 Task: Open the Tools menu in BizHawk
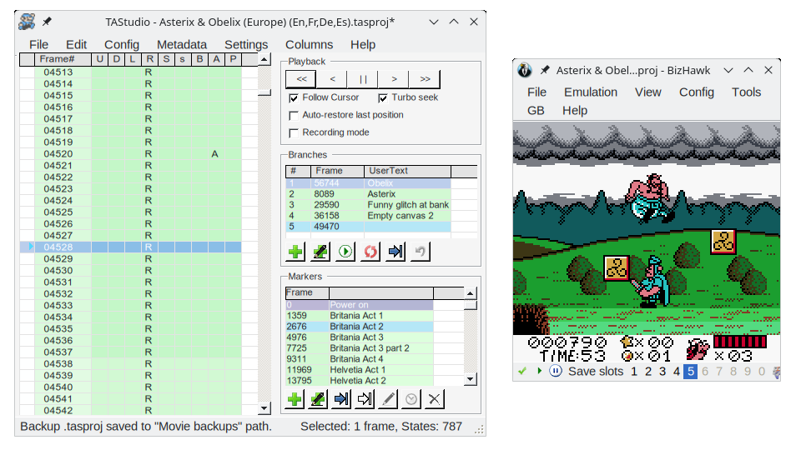point(746,92)
